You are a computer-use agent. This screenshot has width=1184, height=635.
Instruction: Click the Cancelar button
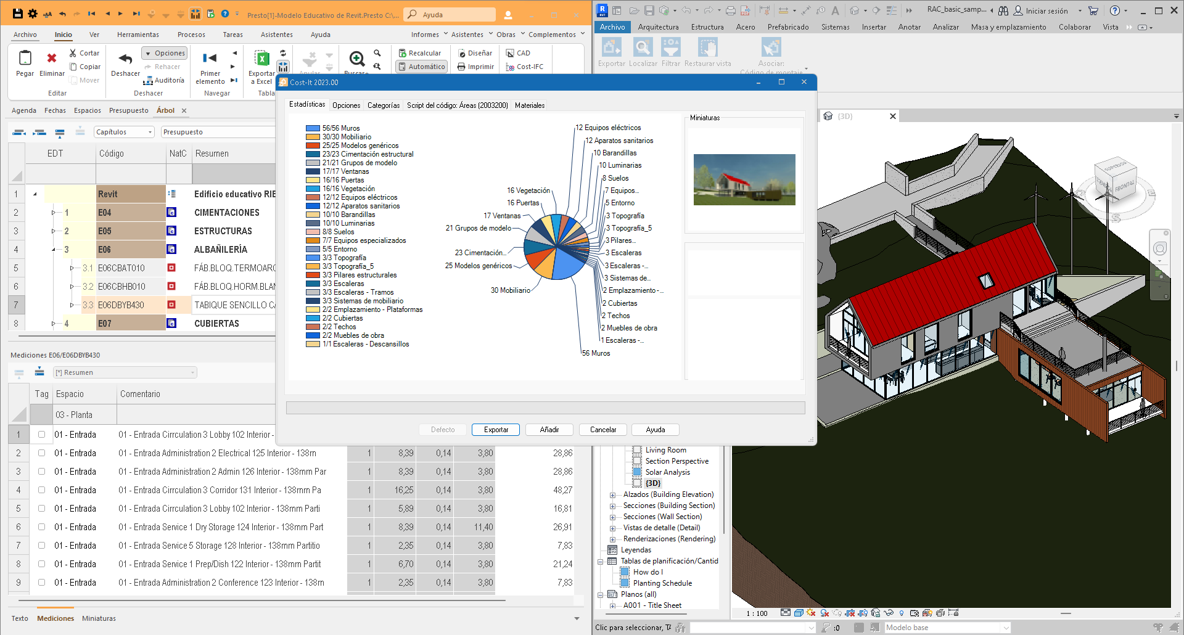(x=602, y=430)
